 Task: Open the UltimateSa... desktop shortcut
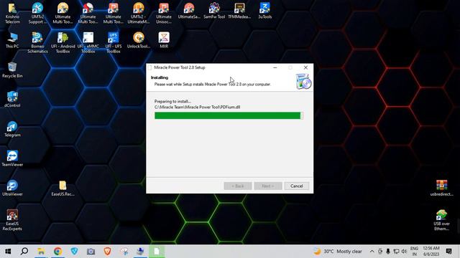[x=189, y=11]
